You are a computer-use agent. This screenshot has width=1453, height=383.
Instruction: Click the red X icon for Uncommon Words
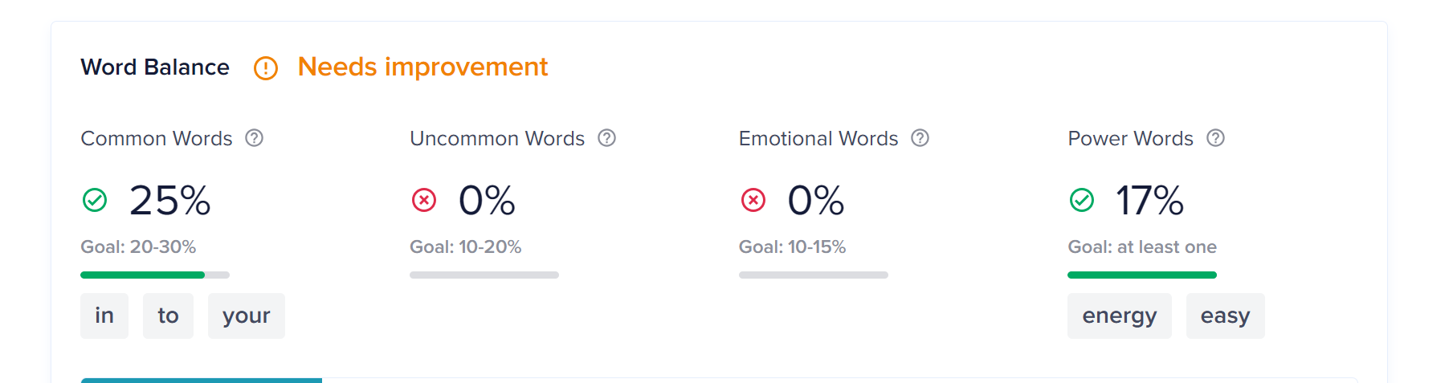tap(424, 200)
